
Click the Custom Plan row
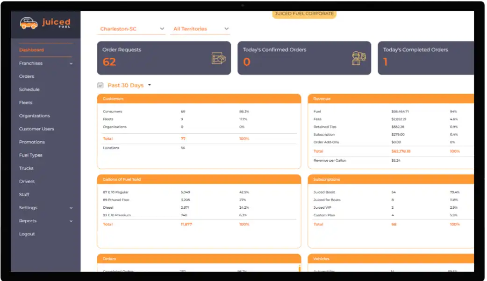pyautogui.click(x=393, y=215)
